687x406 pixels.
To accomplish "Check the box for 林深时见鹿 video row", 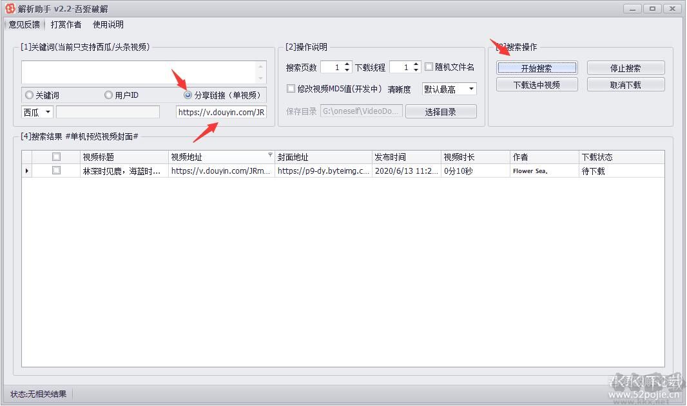I will tap(56, 171).
